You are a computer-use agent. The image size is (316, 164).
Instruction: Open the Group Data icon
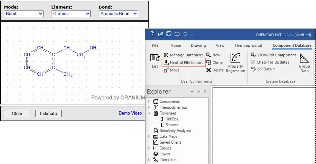pos(303,59)
